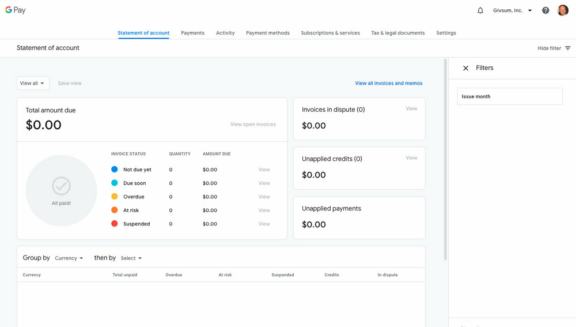Open Group by Currency dropdown
The image size is (576, 327).
(69, 258)
